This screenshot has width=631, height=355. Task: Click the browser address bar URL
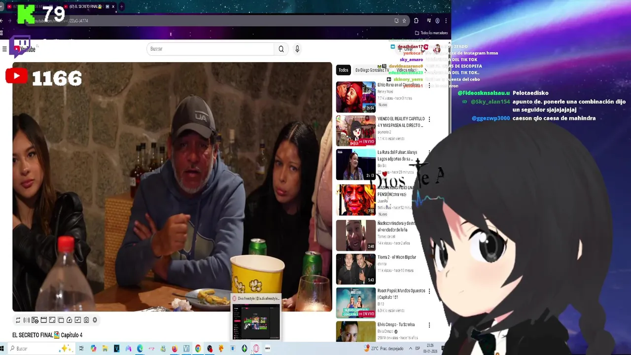coord(62,21)
